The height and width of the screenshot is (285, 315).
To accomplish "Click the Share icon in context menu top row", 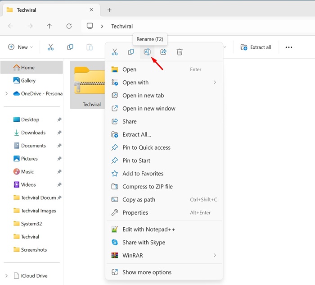I will tap(163, 52).
